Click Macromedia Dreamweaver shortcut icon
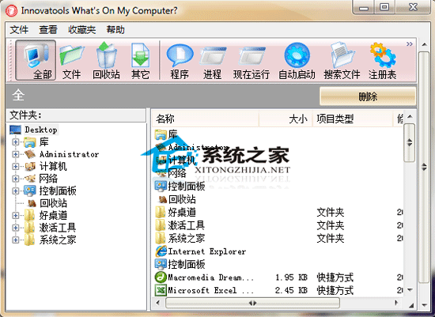This screenshot has width=435, height=317. point(161,277)
